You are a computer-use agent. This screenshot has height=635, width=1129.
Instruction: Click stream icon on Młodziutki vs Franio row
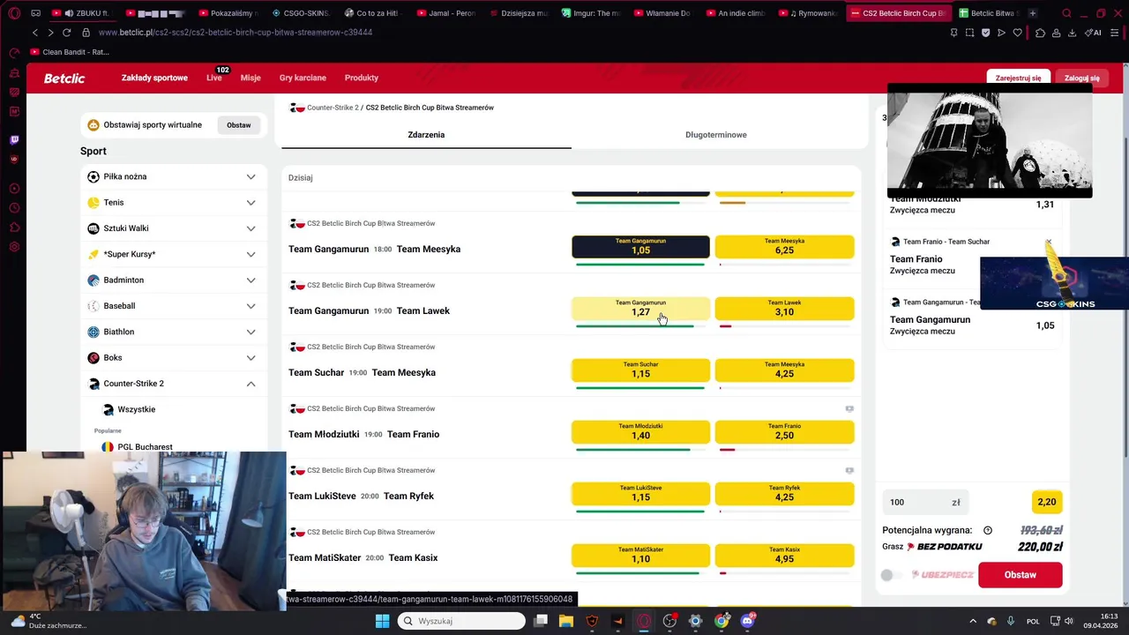(849, 409)
